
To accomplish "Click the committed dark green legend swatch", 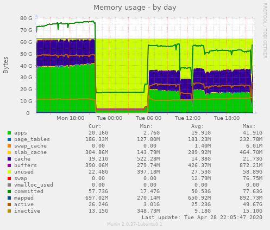I will click(x=9, y=191).
